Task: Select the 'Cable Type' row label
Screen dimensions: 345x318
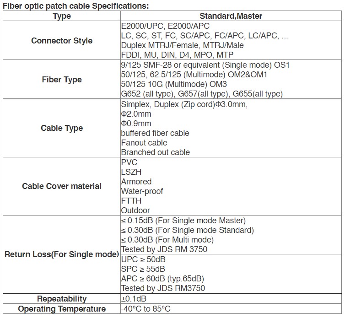Action: point(62,128)
